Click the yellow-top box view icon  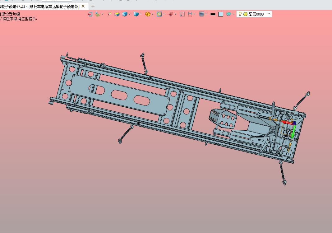[117, 14]
